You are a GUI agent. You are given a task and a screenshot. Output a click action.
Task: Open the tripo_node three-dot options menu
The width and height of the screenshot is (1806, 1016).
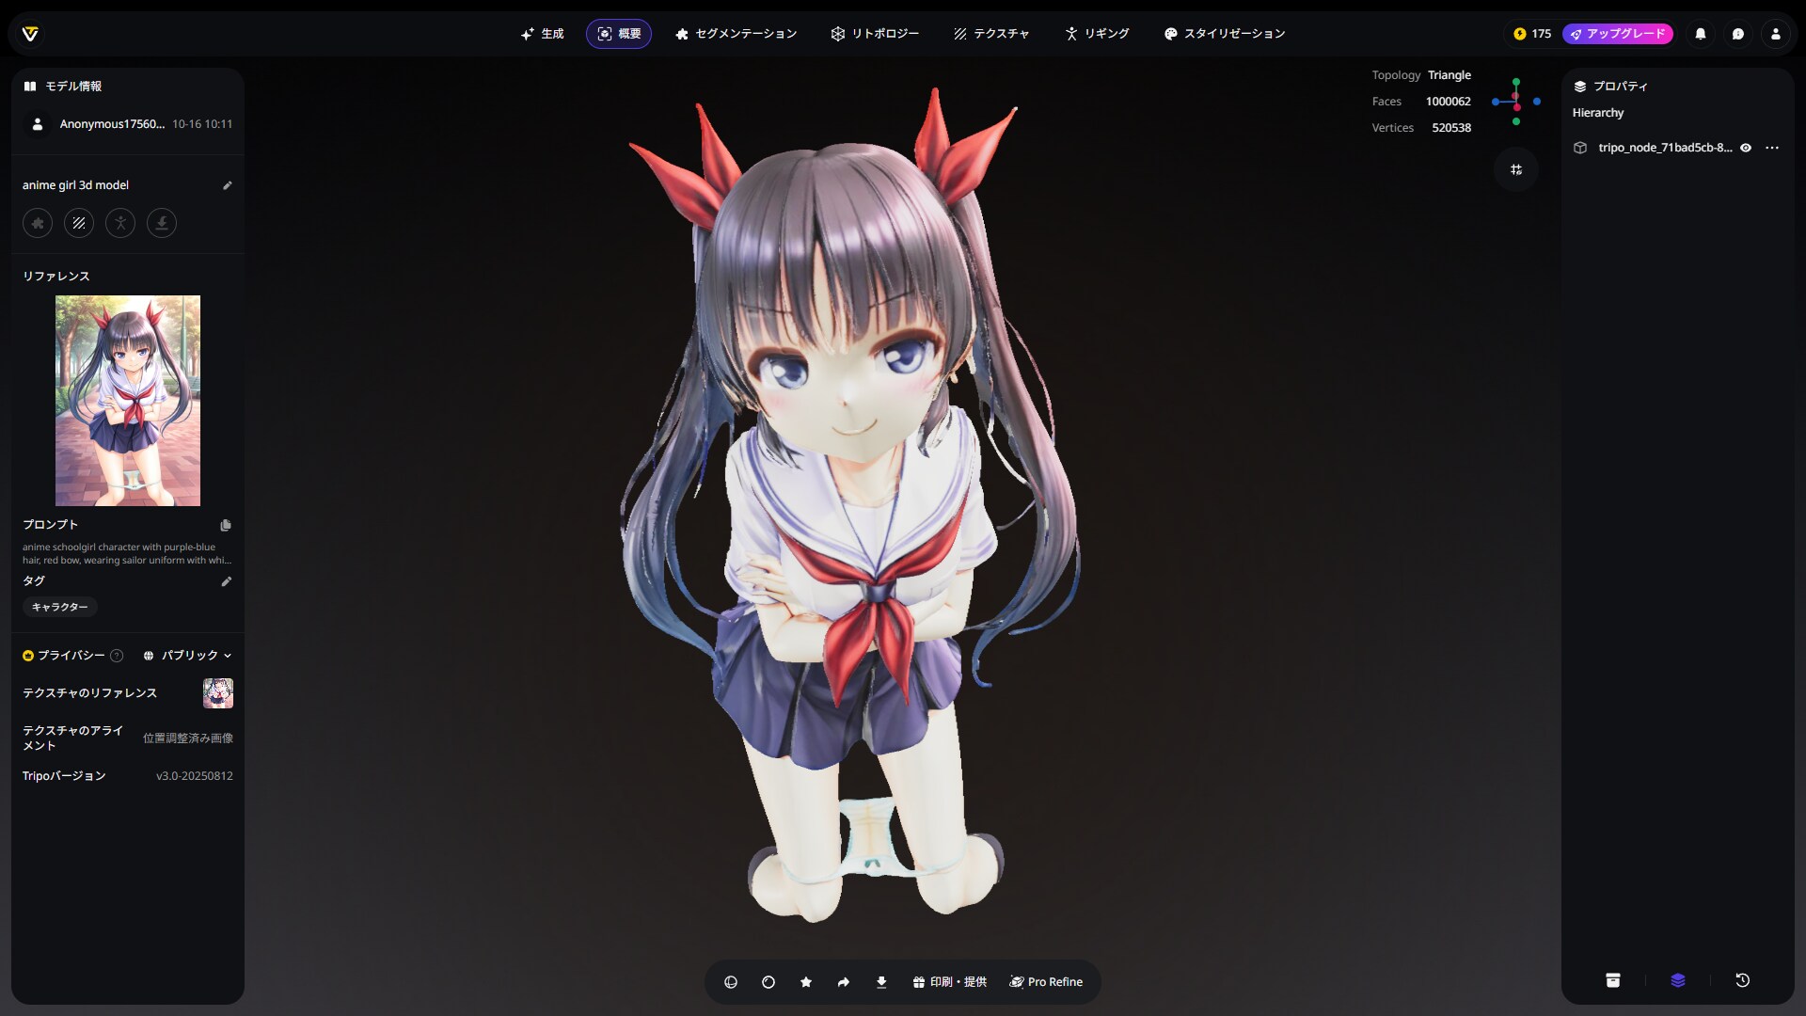[x=1772, y=148]
